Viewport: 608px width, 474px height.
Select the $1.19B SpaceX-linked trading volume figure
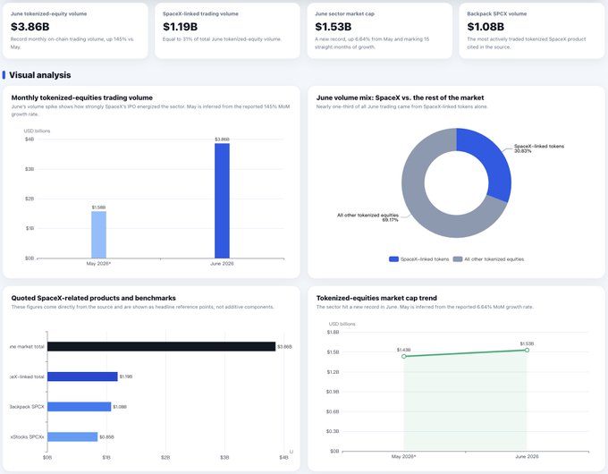tap(181, 27)
